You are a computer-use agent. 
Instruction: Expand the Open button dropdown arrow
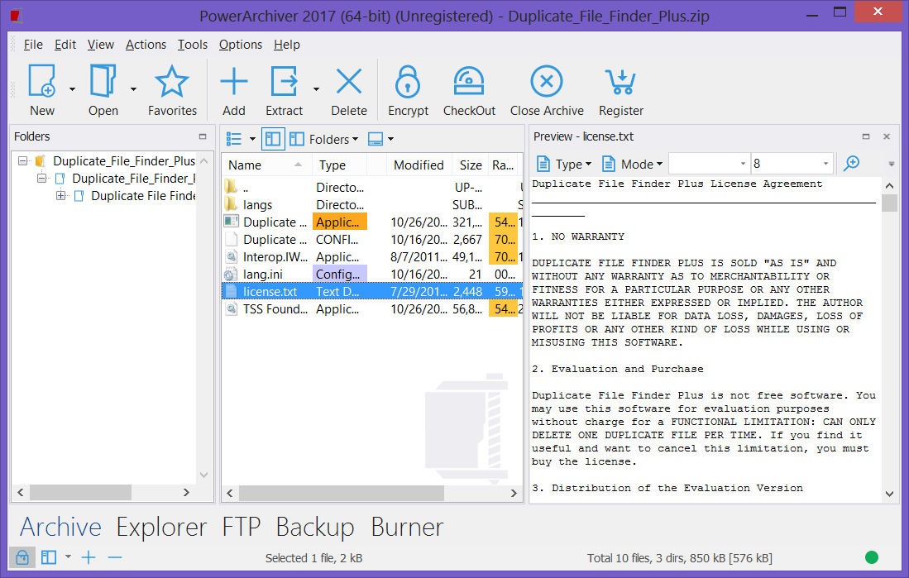click(133, 89)
